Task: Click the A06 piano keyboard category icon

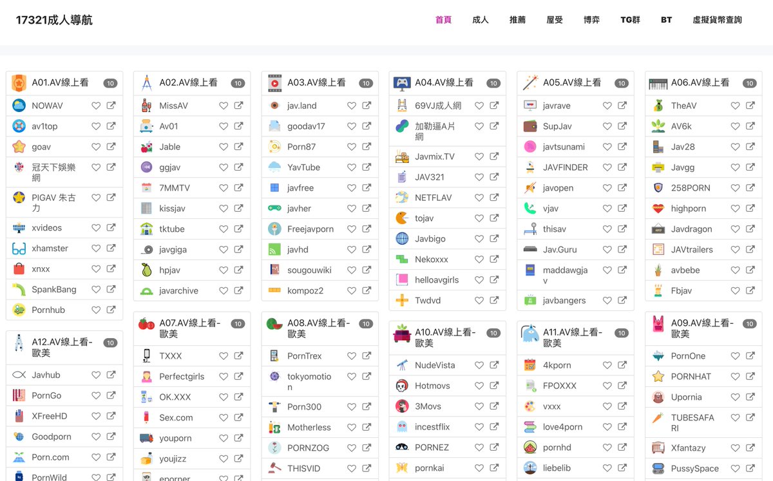Action: coord(658,83)
